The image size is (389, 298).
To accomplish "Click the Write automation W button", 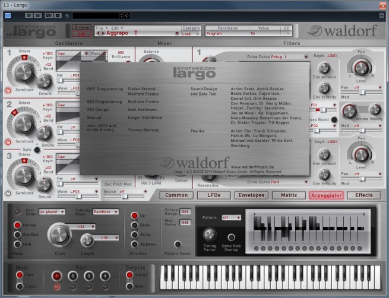I will (37, 15).
